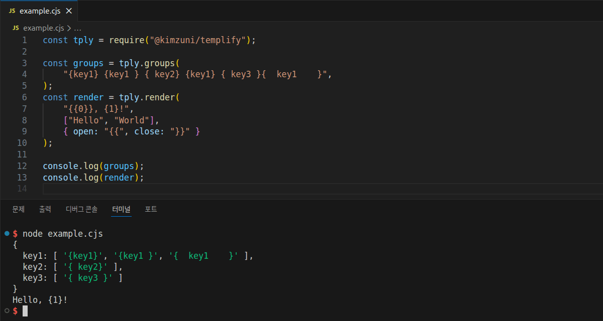The height and width of the screenshot is (321, 603).
Task: Click the hollow circle beside the last prompt
Action: click(7, 311)
